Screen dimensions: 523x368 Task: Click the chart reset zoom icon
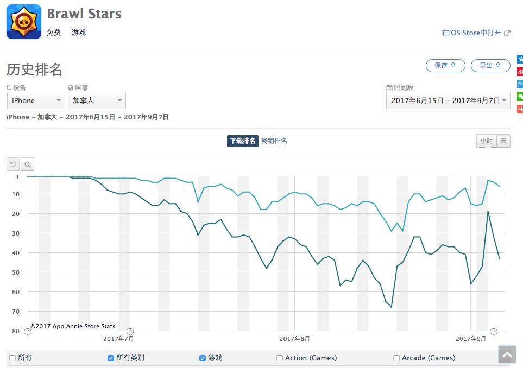coord(12,164)
